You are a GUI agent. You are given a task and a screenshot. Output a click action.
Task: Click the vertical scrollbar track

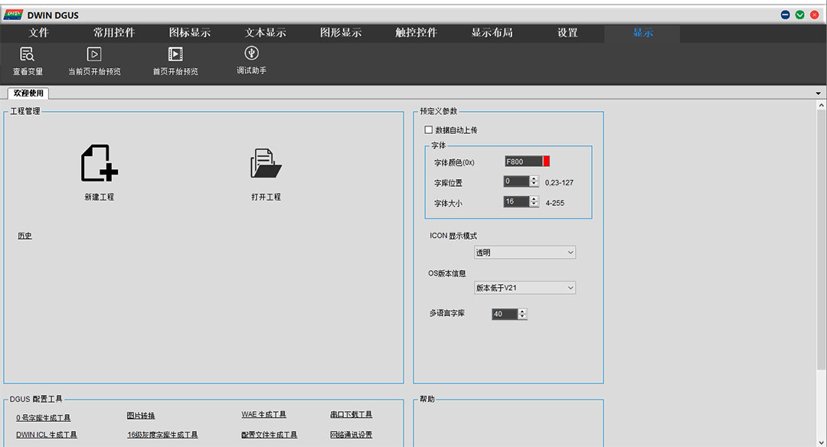(x=821, y=403)
